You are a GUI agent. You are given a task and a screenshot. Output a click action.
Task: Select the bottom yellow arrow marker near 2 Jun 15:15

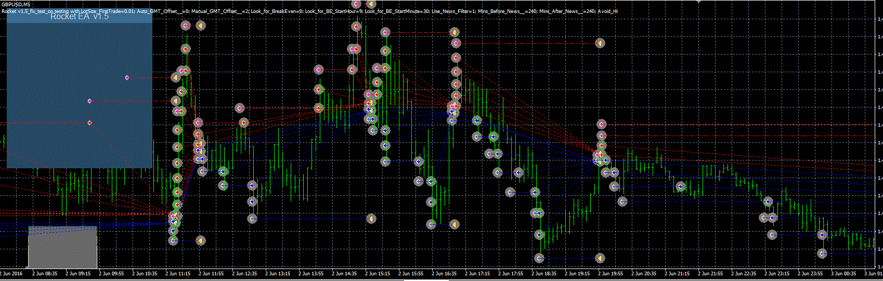(x=371, y=219)
